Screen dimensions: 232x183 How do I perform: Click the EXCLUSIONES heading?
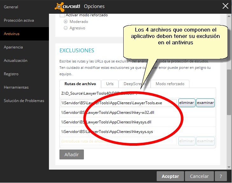pyautogui.click(x=77, y=50)
